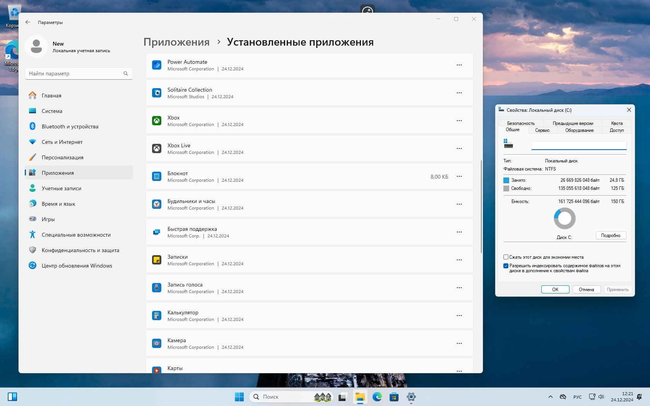Open the more options menu for Power Automate
The width and height of the screenshot is (650, 406).
click(x=459, y=65)
